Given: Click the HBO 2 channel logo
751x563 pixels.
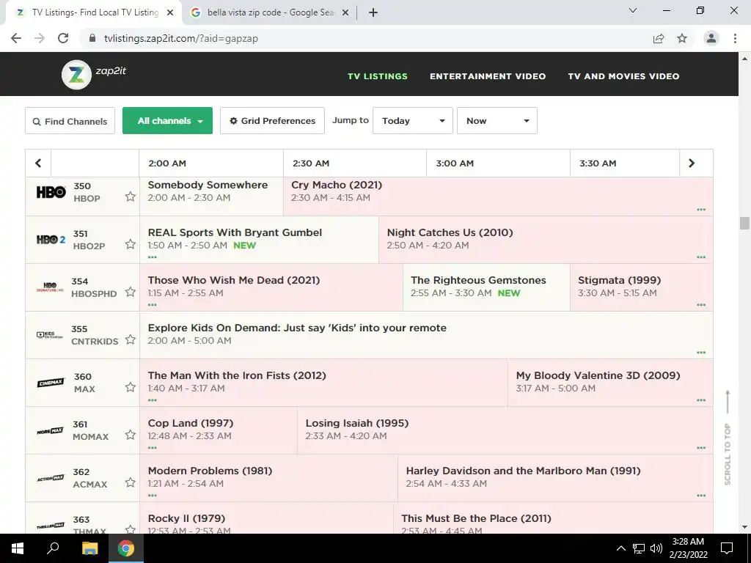Looking at the screenshot, I should click(51, 240).
